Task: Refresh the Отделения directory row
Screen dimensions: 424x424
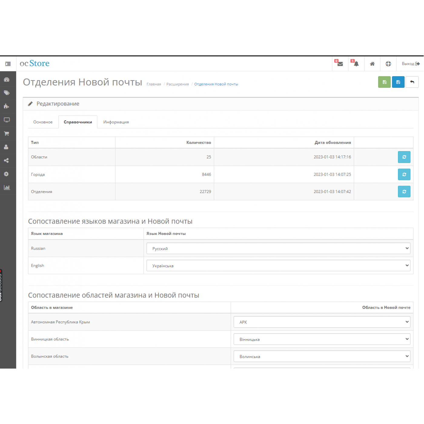Action: click(x=404, y=192)
